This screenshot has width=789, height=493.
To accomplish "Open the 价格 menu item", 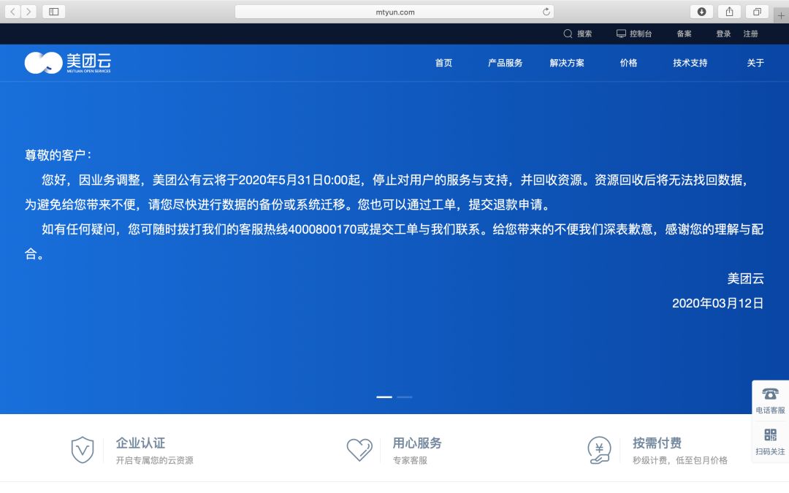I will click(x=628, y=63).
